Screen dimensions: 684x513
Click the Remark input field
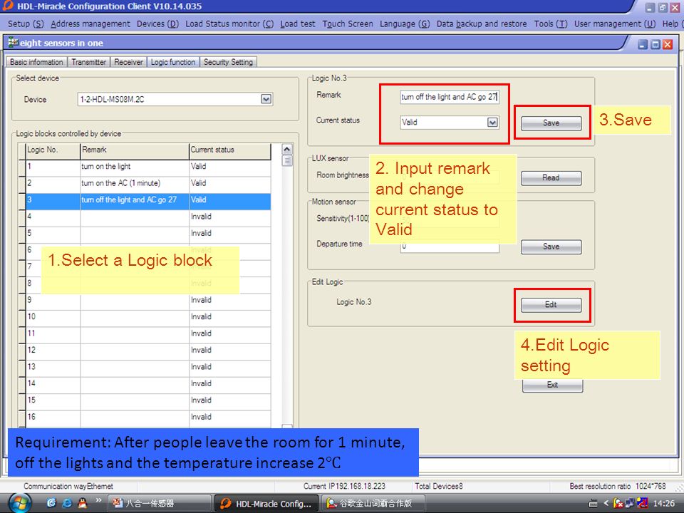click(x=450, y=97)
